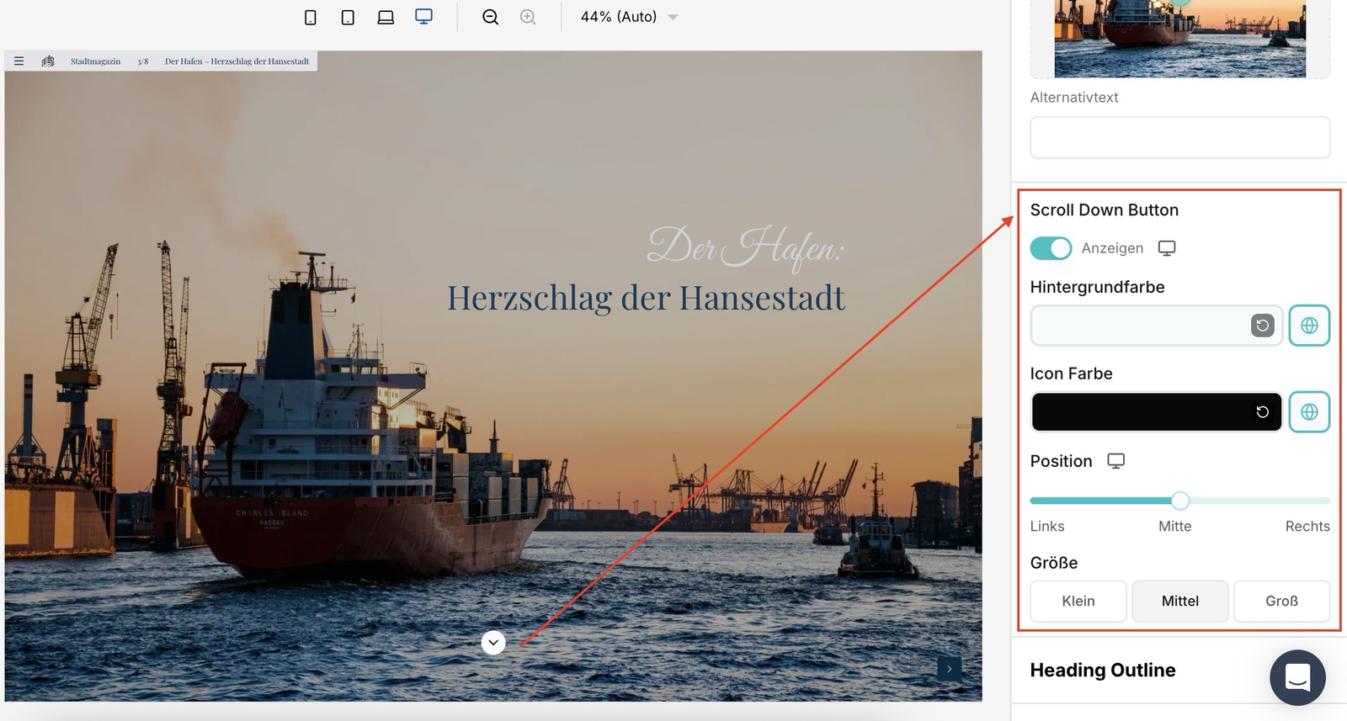Switch to mobile phone preview
1347x721 pixels.
pyautogui.click(x=310, y=17)
